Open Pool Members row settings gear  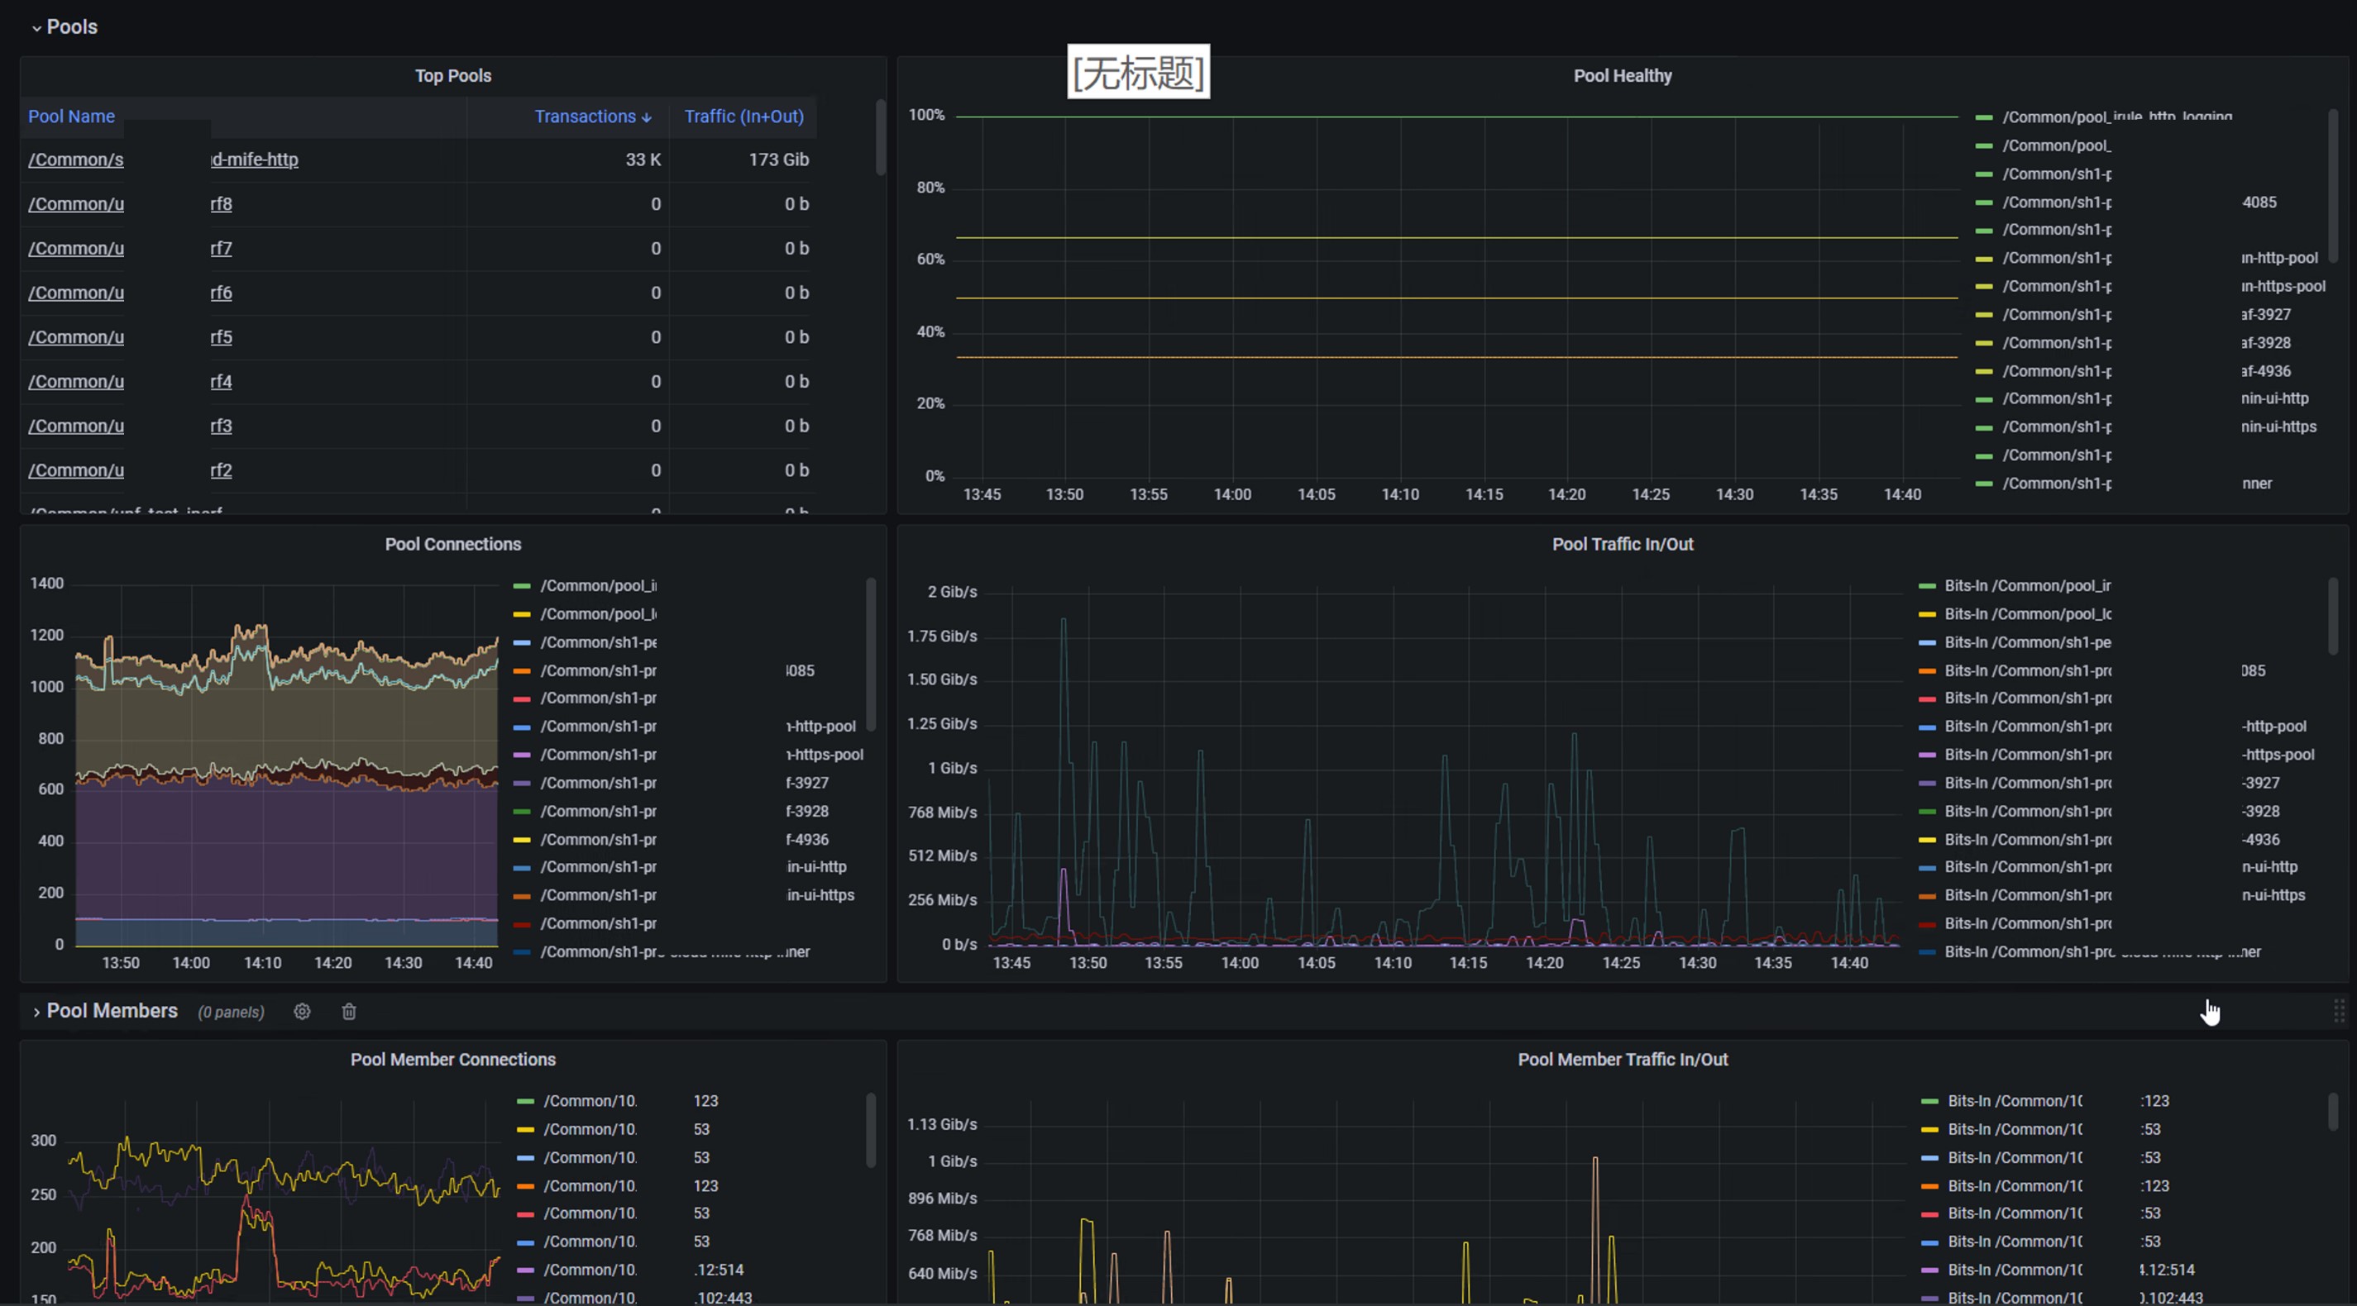click(302, 1012)
